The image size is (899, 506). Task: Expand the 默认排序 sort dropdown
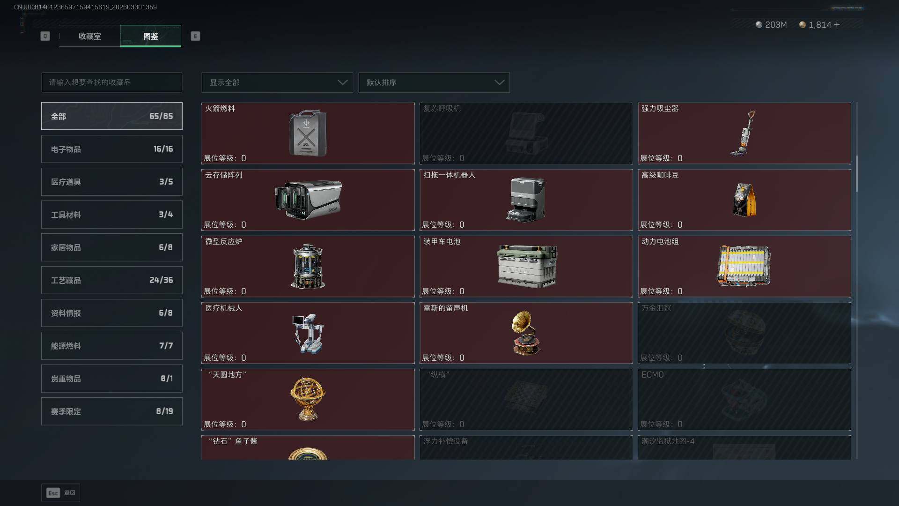pos(434,82)
